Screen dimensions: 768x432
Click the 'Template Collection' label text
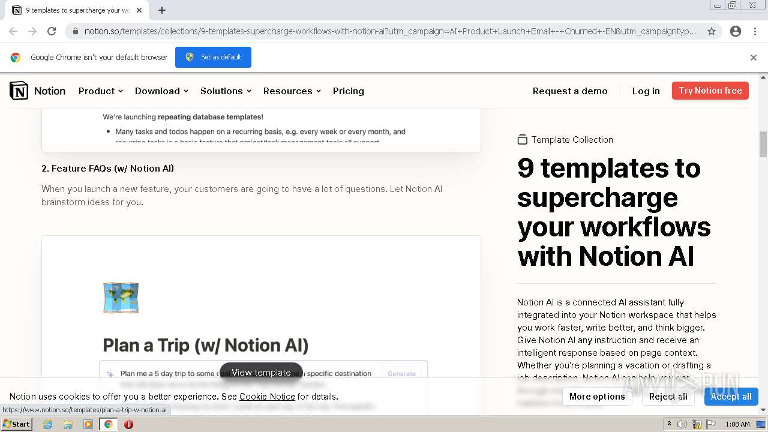572,140
